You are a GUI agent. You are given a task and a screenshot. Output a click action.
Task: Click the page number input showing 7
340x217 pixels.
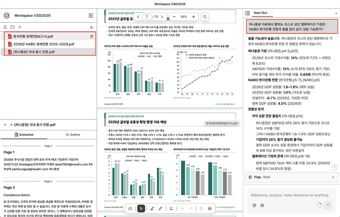[x=147, y=16]
